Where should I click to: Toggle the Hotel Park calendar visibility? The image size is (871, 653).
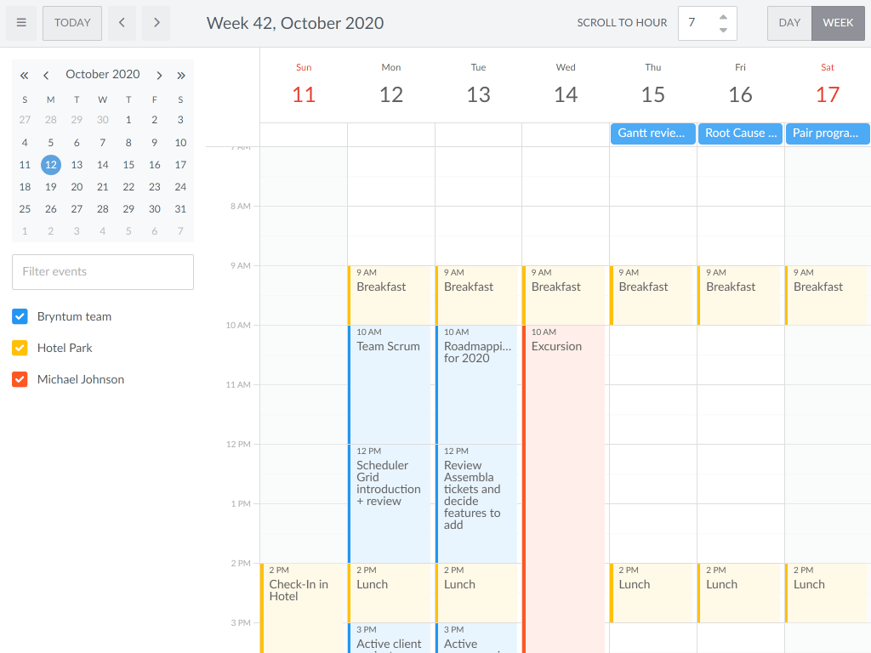point(20,348)
